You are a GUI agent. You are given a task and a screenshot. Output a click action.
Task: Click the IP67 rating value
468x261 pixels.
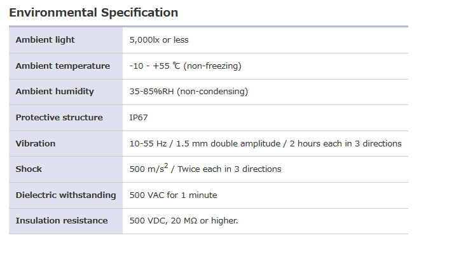139,118
